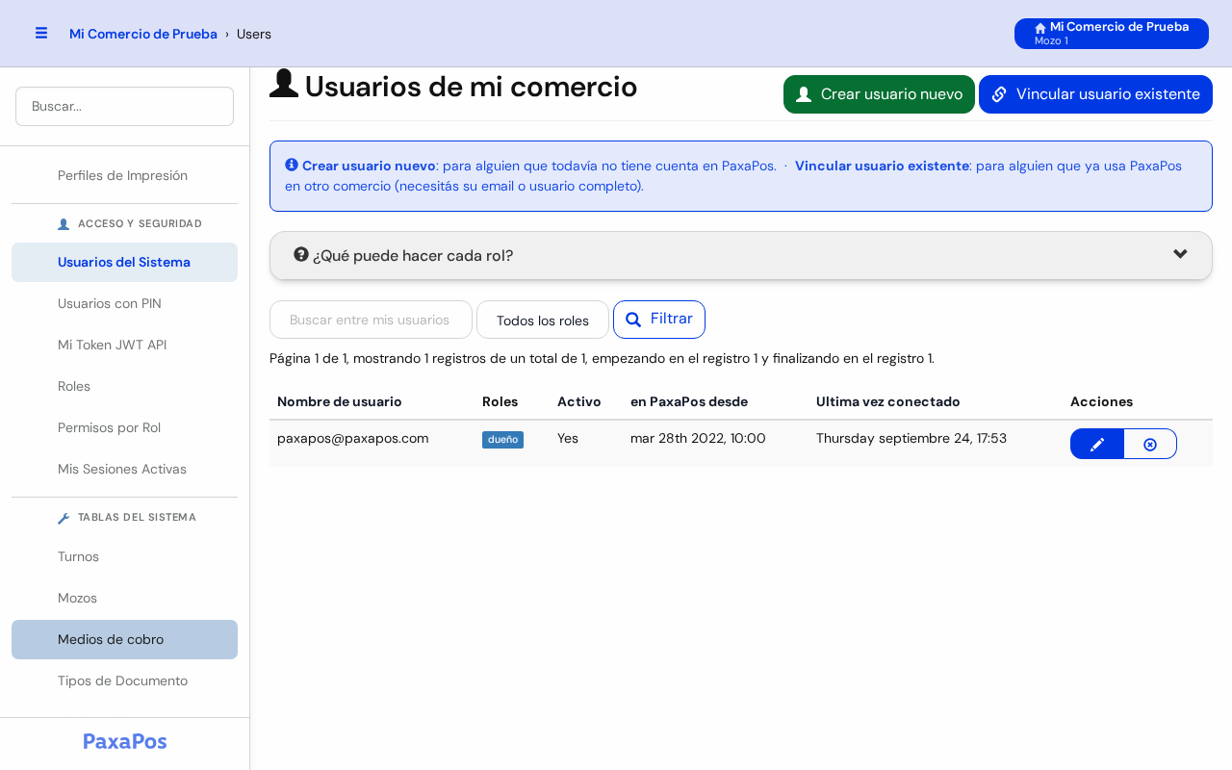The image size is (1232, 770).
Task: Open 'Mis Sesiones Activas'
Action: (124, 469)
